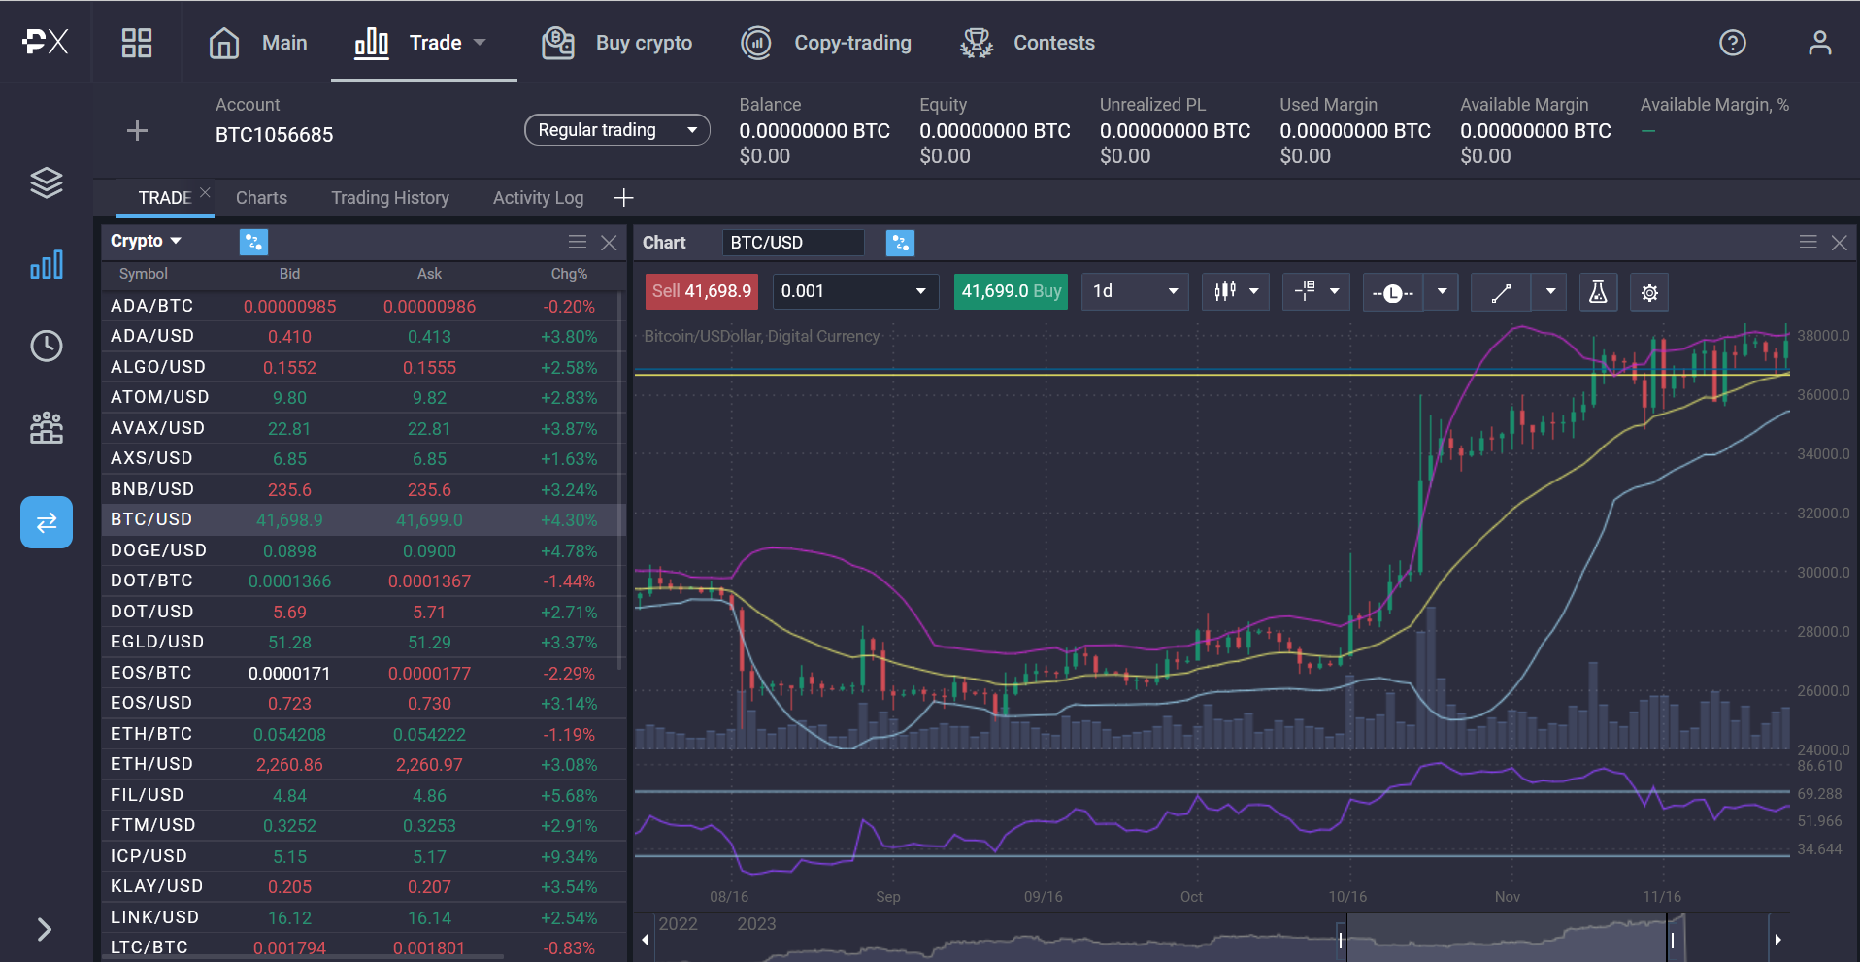Viewport: 1860px width, 962px height.
Task: Open the Crypto panel hamburger menu
Action: click(578, 242)
